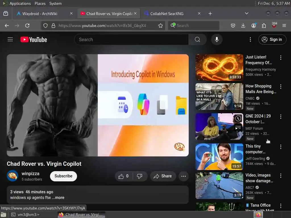Viewport: 291px width, 218px height.
Task: Open Firefox View icon
Action: coord(6,14)
